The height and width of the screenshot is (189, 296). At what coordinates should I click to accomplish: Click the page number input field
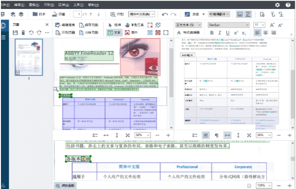[77, 14]
